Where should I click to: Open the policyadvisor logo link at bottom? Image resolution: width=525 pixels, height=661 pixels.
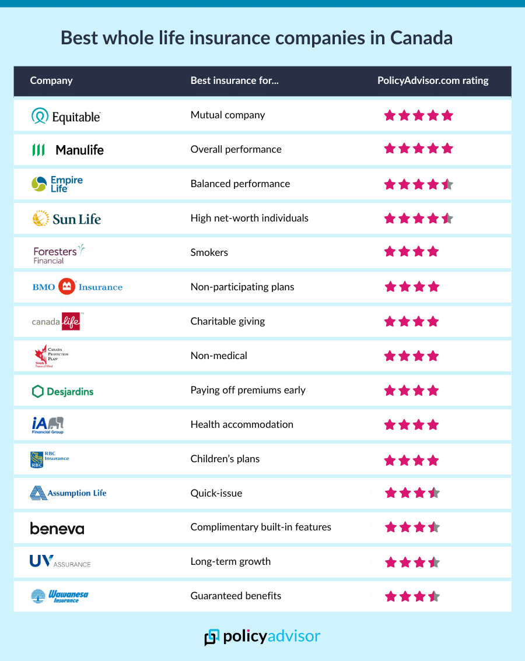(x=262, y=636)
